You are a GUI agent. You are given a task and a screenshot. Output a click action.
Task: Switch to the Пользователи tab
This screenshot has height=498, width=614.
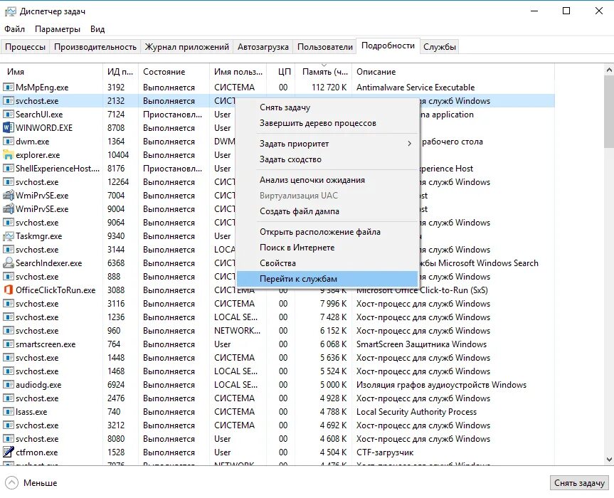click(x=325, y=47)
